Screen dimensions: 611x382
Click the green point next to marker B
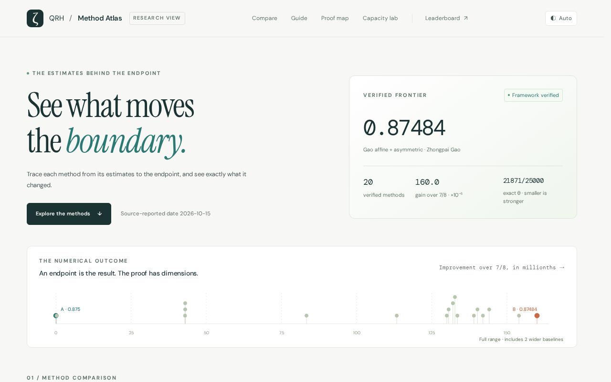point(519,316)
